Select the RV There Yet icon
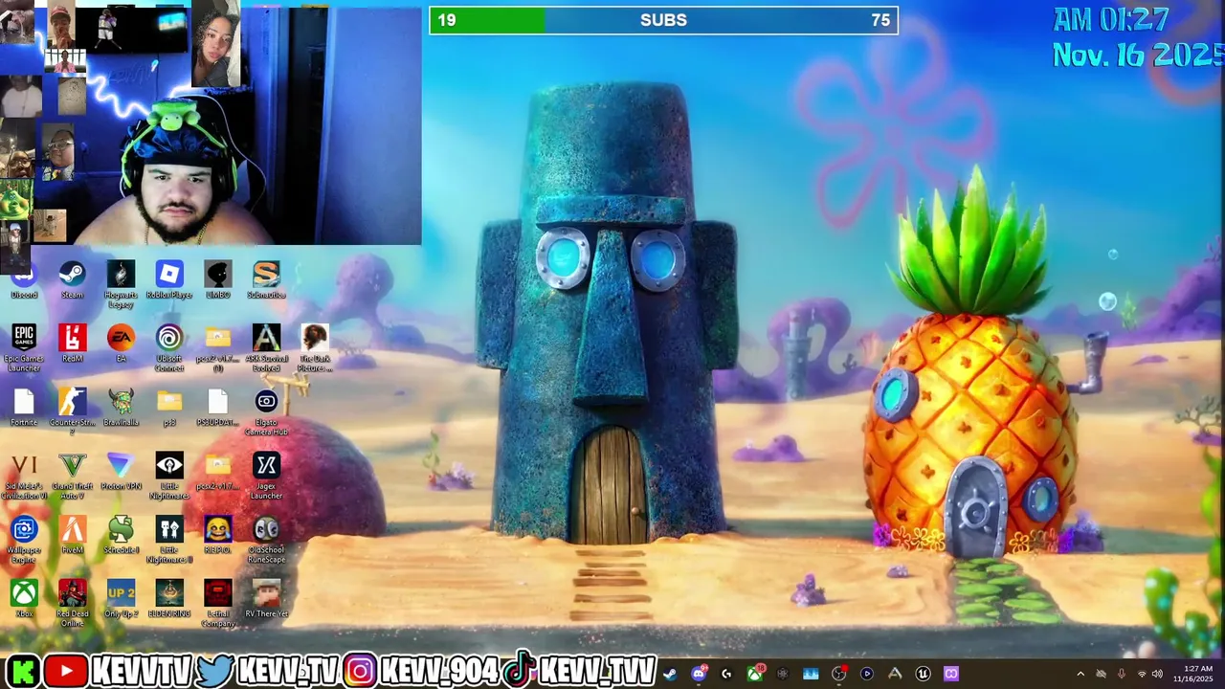1225x689 pixels. point(266,599)
